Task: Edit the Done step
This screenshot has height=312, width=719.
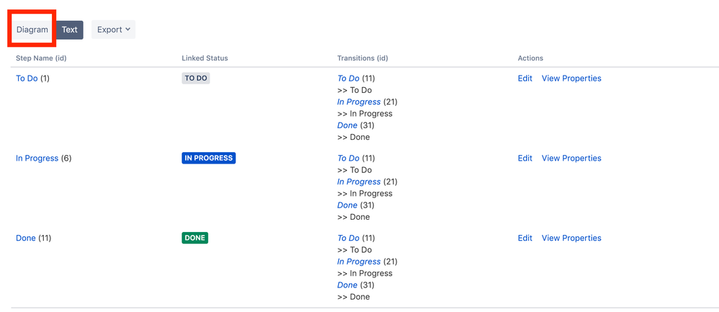Action: (x=525, y=239)
